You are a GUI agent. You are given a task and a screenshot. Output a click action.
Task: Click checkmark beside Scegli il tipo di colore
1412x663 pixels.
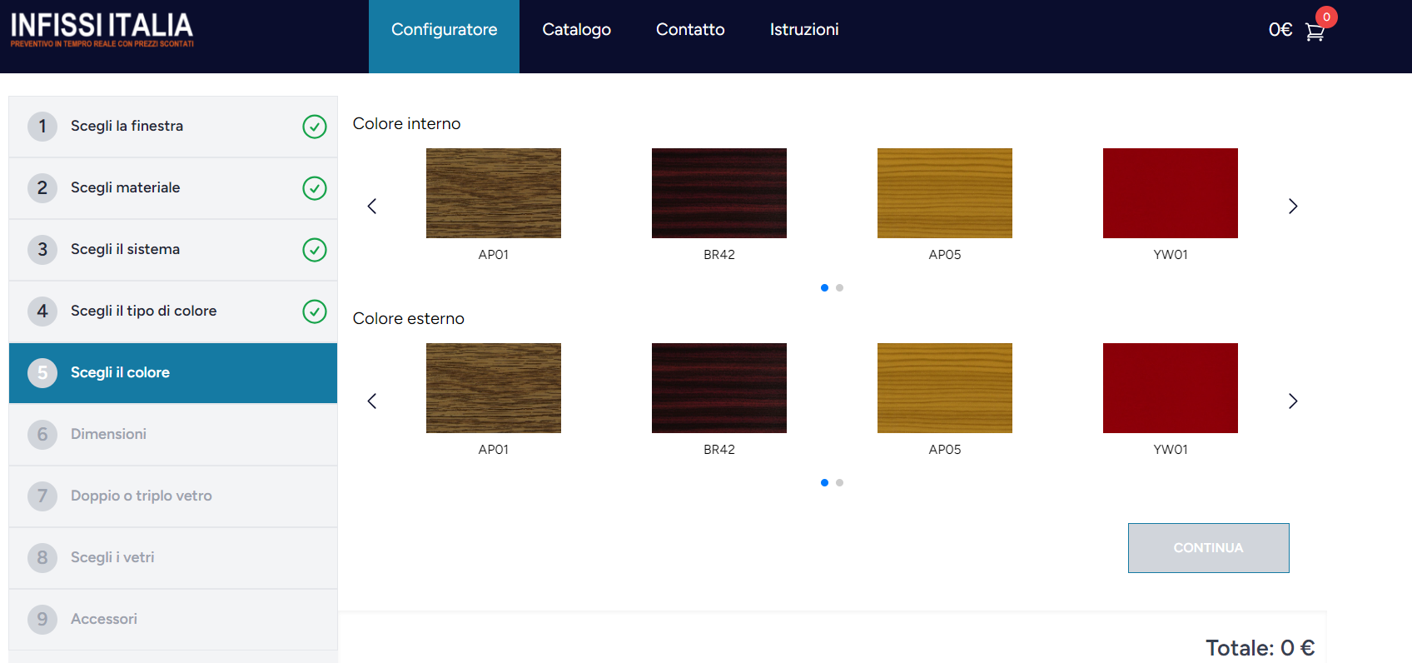pyautogui.click(x=314, y=312)
